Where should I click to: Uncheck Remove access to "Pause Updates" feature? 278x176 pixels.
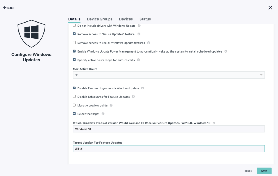point(74,34)
